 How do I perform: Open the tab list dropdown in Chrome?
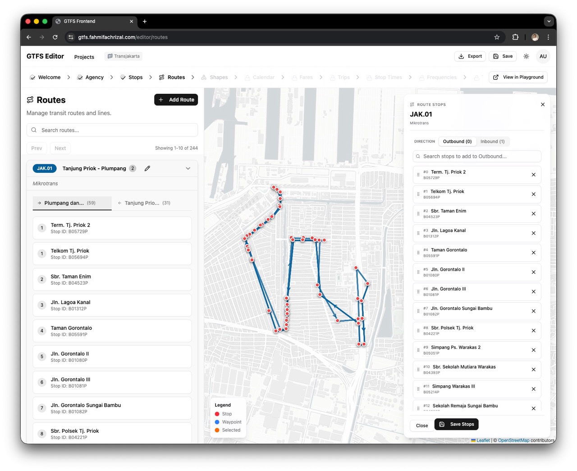(x=549, y=21)
